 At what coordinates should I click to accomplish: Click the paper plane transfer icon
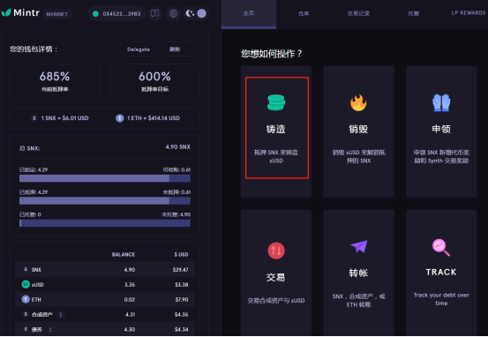[x=359, y=246]
